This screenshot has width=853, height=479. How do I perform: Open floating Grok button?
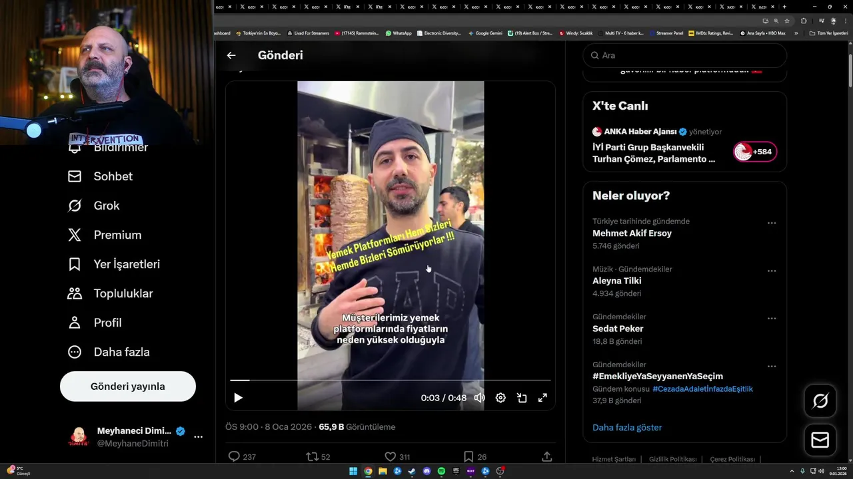coord(820,400)
